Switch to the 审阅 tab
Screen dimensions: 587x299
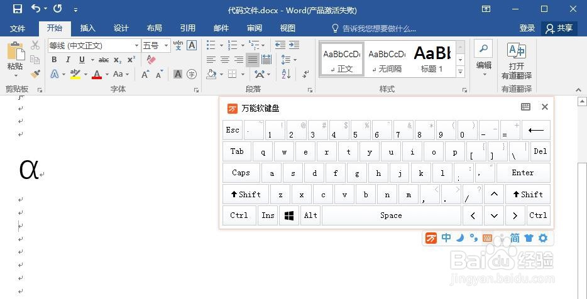point(254,28)
